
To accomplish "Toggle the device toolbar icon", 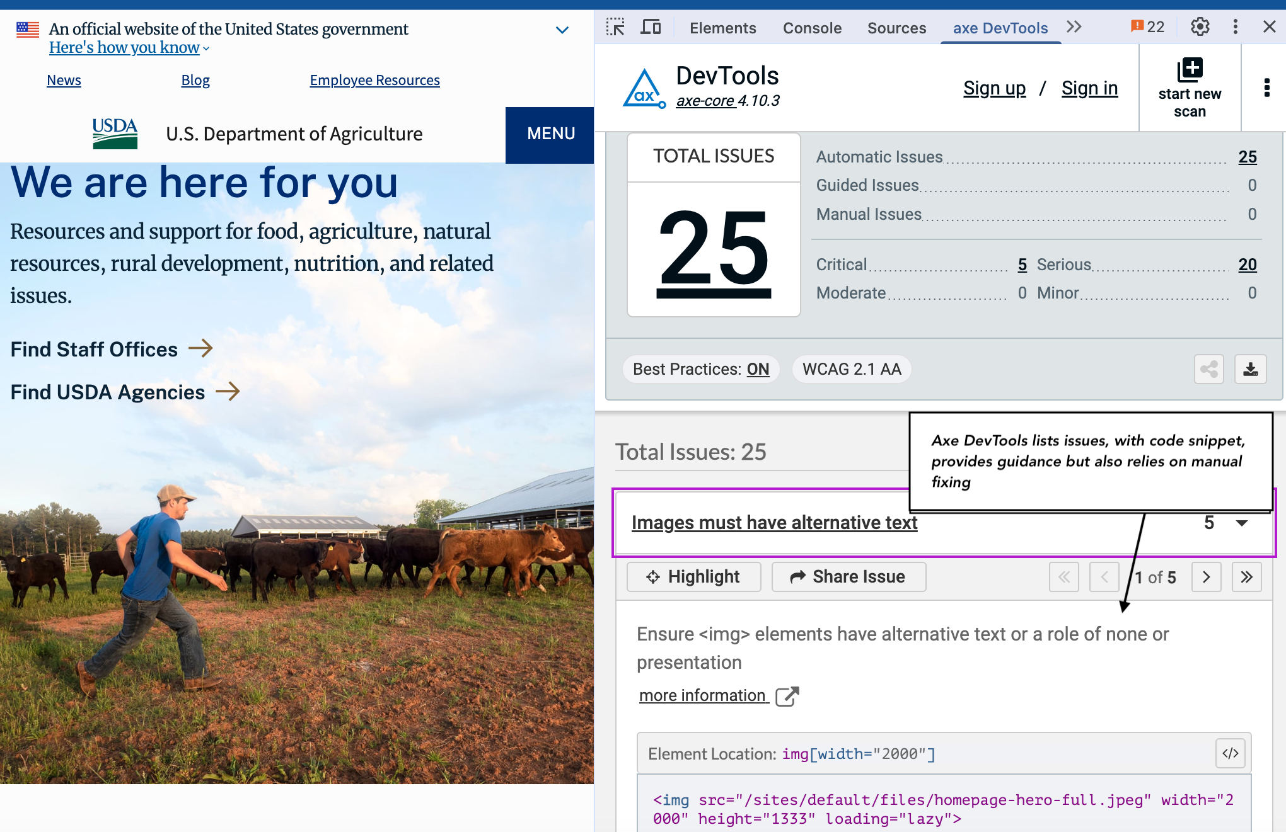I will (x=651, y=27).
